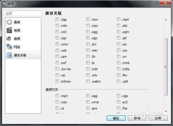Check the .oga audio checkbox
The image size is (173, 126).
tap(119, 96)
